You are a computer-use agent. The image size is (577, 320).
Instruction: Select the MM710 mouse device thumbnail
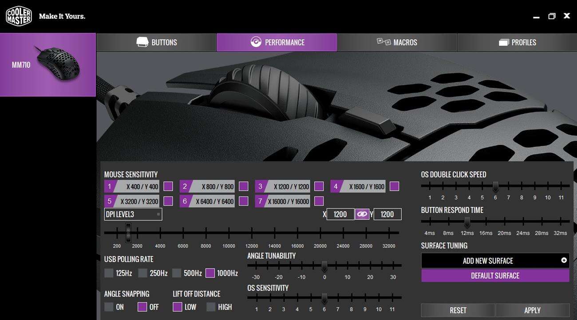pos(47,65)
